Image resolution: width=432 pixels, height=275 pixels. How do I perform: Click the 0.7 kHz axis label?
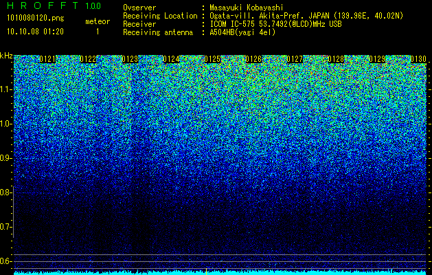5,227
